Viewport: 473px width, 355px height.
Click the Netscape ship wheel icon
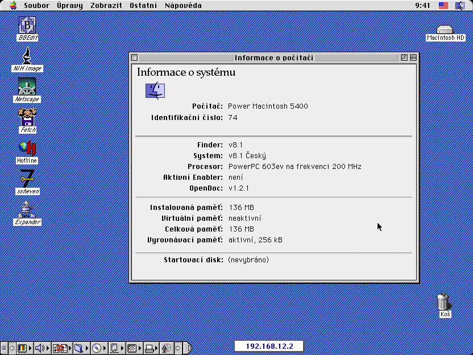[27, 86]
